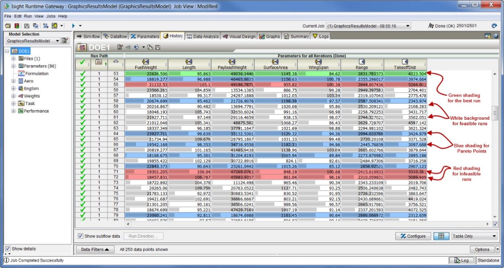Image resolution: width=504 pixels, height=268 pixels.
Task: Click the PayloadWeight column header
Action: point(232,64)
